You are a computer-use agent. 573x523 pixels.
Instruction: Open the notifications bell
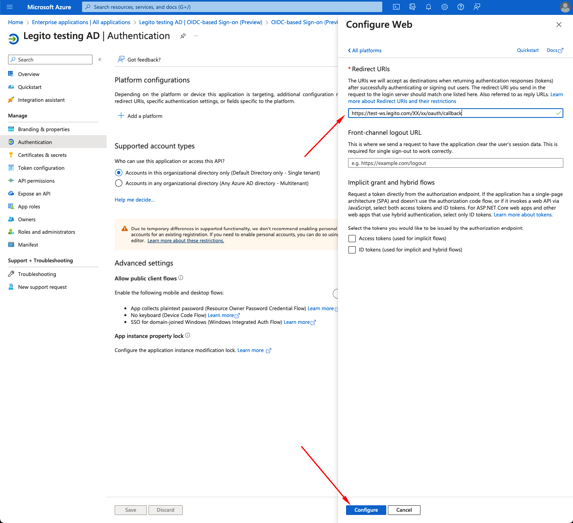[x=429, y=7]
